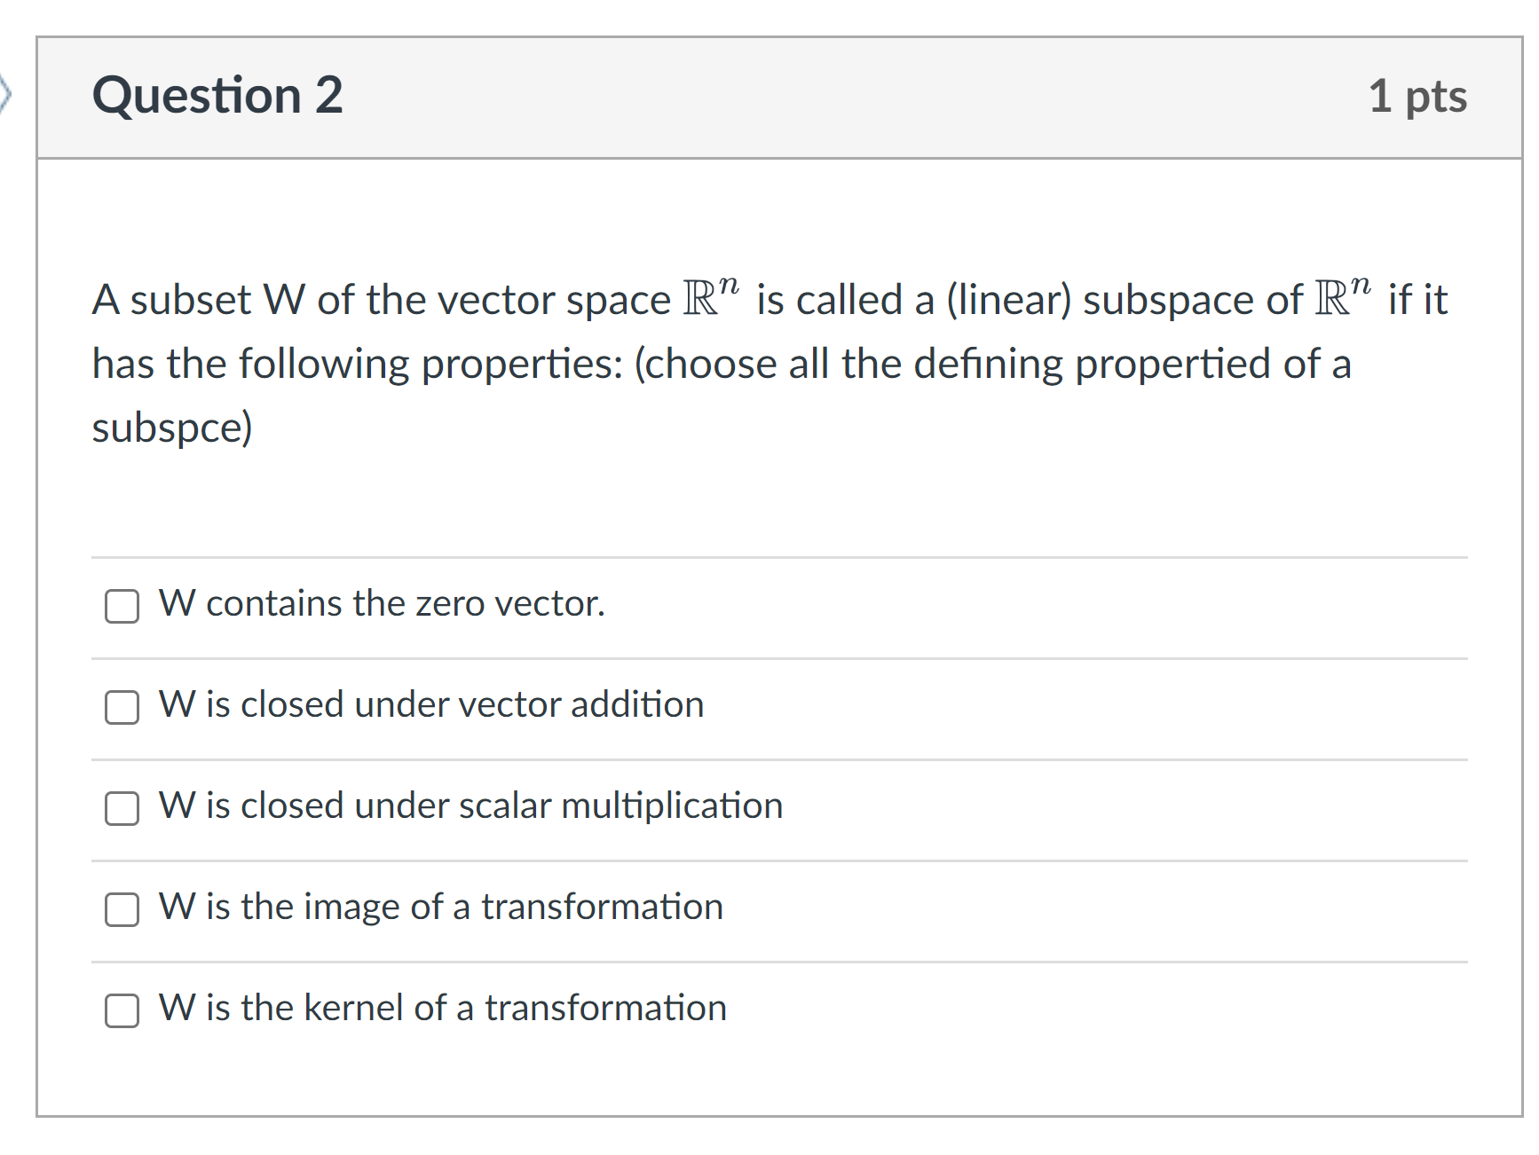Enable 'W is the image of a transformation'
The height and width of the screenshot is (1155, 1539).
click(122, 910)
